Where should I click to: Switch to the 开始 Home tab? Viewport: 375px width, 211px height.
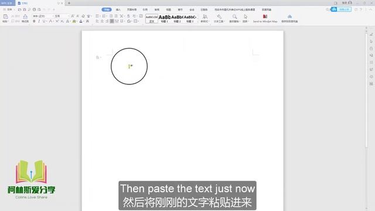(x=107, y=9)
